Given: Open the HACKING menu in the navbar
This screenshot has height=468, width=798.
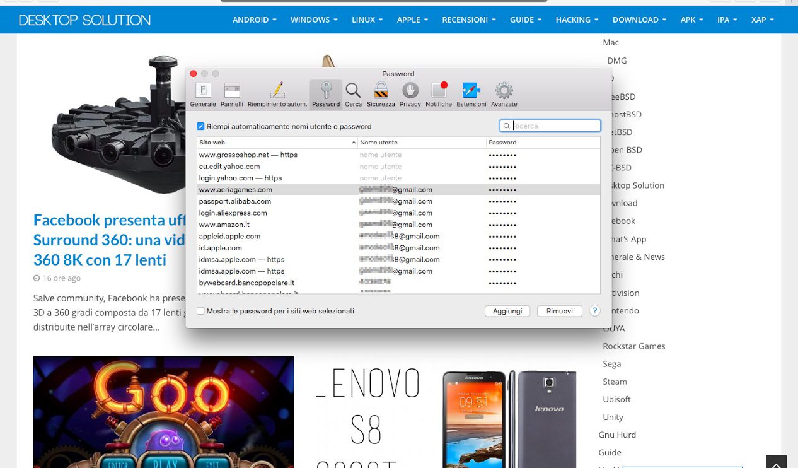Looking at the screenshot, I should tap(577, 20).
